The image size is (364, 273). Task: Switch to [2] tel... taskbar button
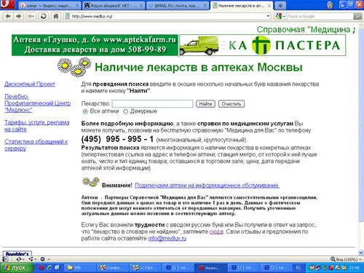click(x=244, y=268)
